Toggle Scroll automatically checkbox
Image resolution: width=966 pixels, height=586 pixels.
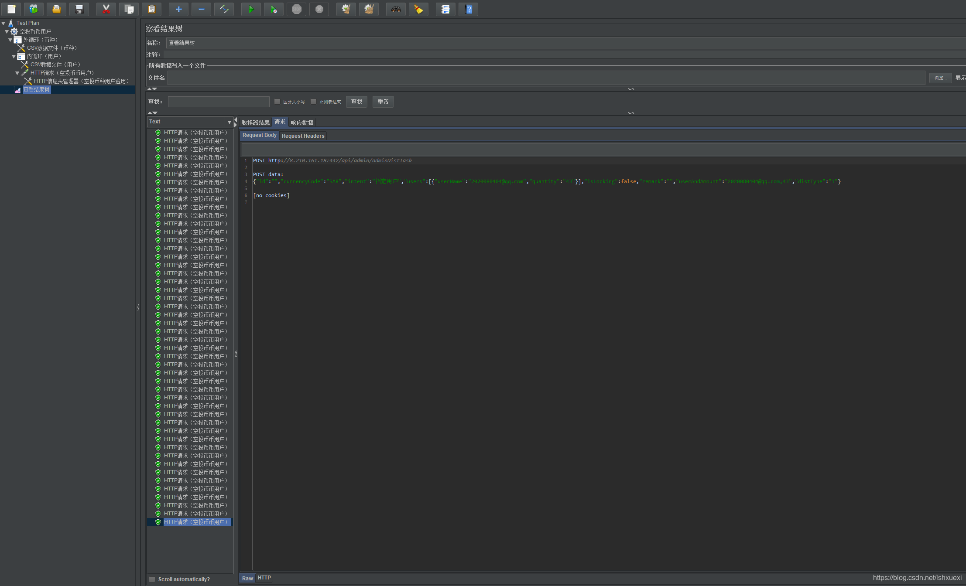[152, 579]
